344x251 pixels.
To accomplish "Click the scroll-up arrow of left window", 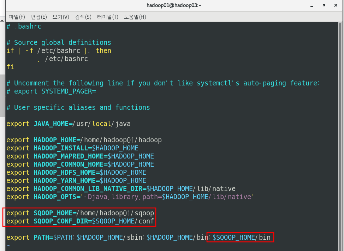I will coord(2,20).
